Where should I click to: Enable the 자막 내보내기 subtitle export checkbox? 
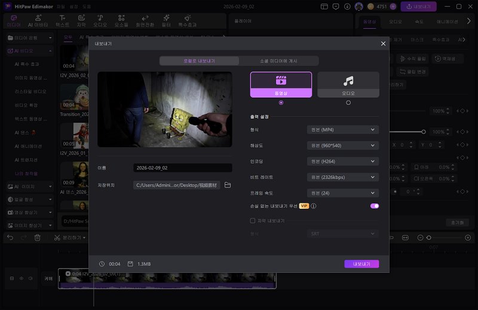click(x=253, y=221)
